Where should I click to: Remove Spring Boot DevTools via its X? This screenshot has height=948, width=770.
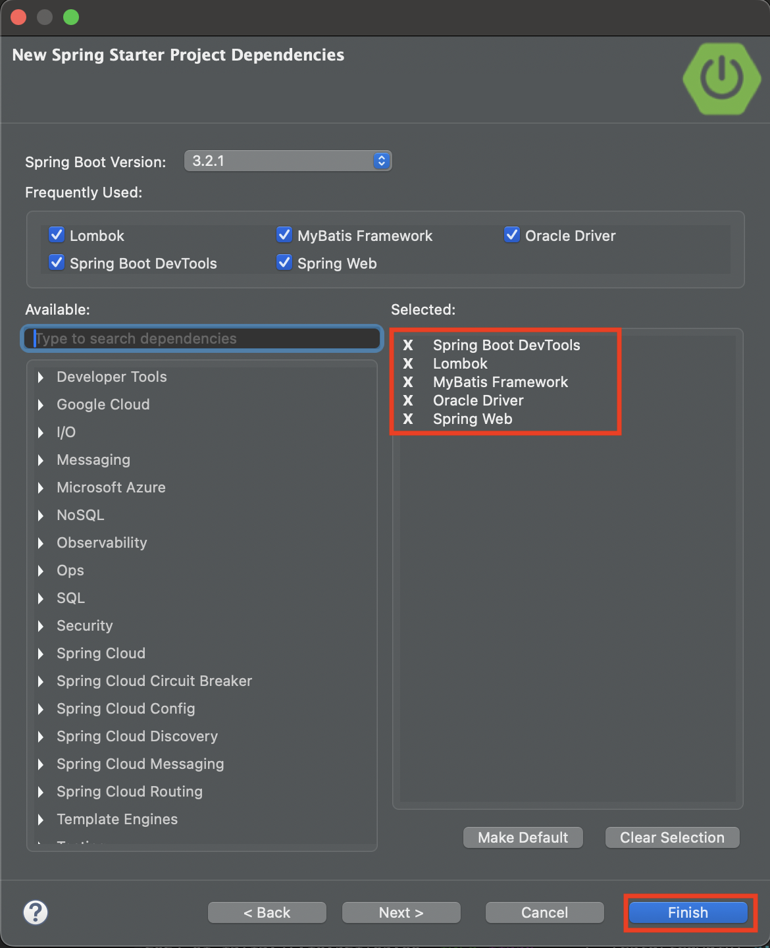click(408, 345)
